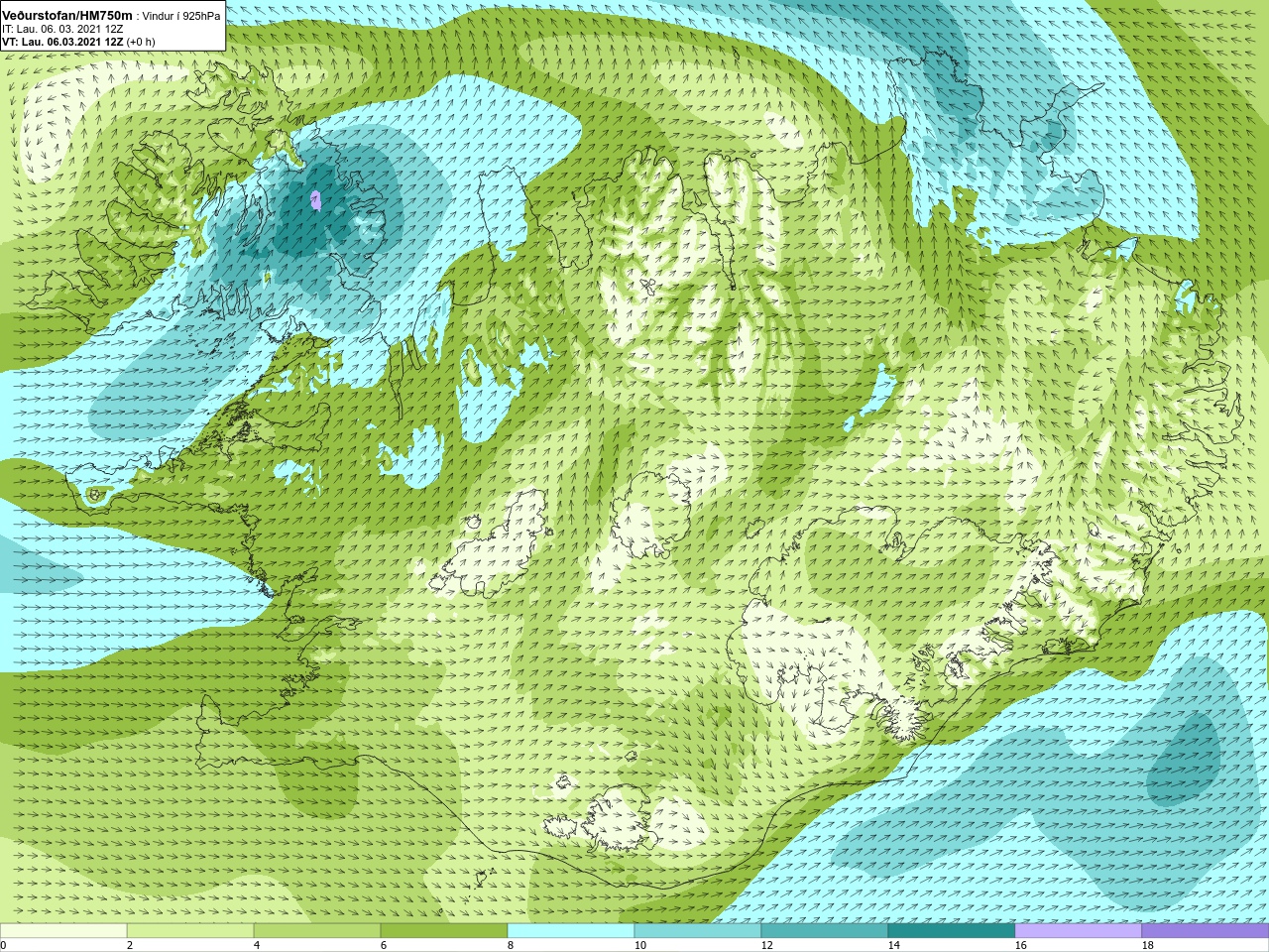Click the 12–14 teal legend segment
The height and width of the screenshot is (952, 1269).
coord(825,931)
